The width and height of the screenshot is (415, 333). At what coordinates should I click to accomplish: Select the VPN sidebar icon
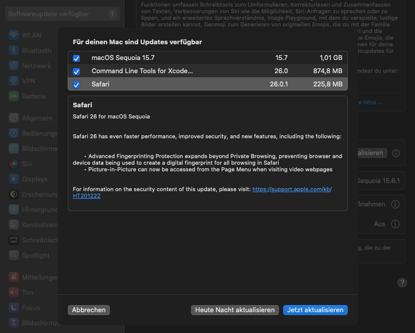tap(14, 81)
